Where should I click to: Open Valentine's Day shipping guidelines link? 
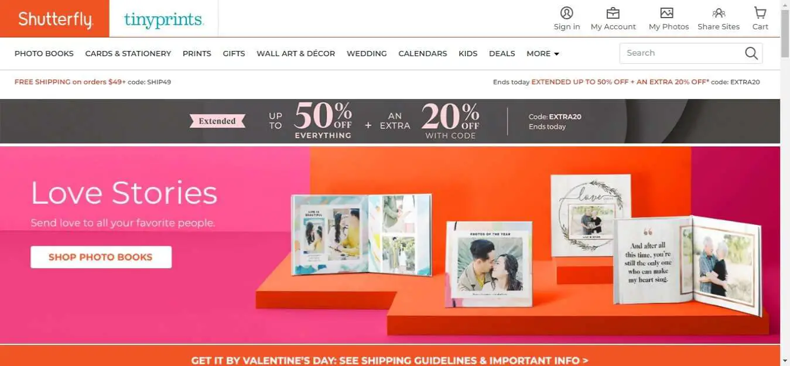point(389,360)
